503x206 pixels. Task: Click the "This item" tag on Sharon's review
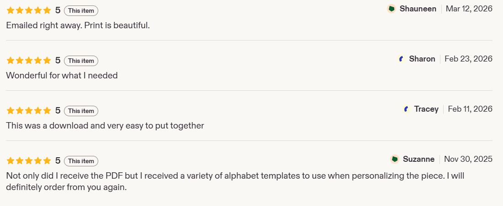(81, 61)
